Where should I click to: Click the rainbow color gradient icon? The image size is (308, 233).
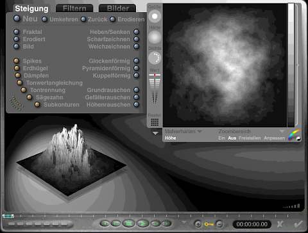(x=294, y=134)
